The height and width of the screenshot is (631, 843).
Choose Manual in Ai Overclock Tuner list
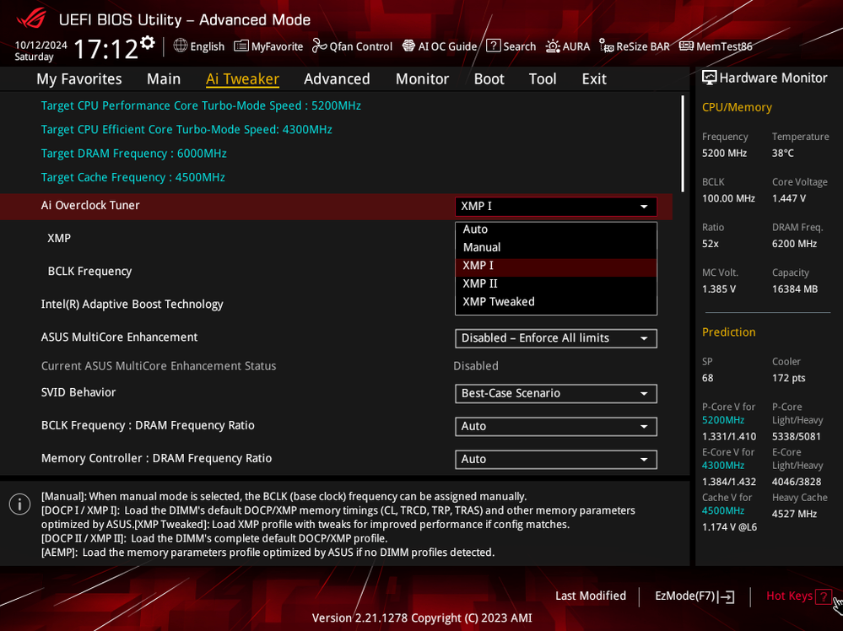[556, 247]
